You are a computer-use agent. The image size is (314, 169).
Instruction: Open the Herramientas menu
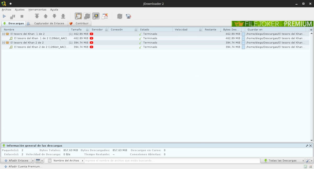[37, 10]
